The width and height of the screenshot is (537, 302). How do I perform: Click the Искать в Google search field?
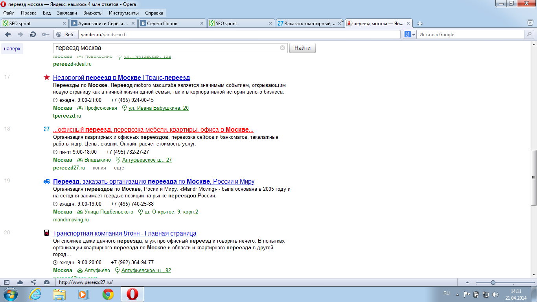click(470, 35)
